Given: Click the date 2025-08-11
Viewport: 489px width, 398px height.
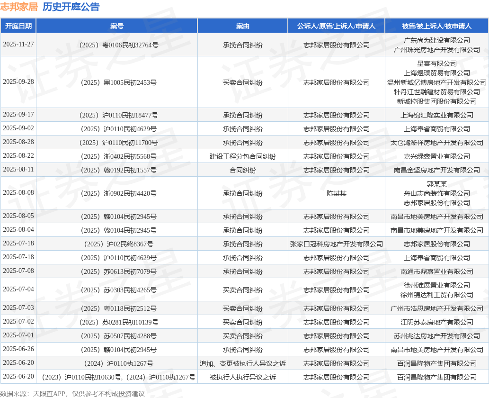Looking at the screenshot, I should [x=18, y=170].
